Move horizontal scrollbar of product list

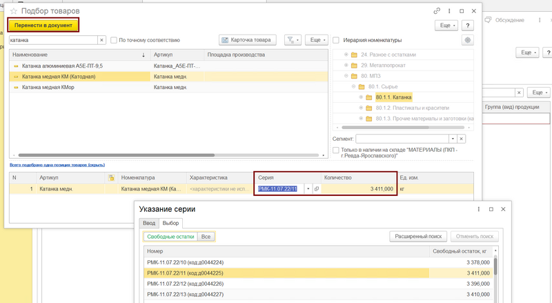point(116,155)
